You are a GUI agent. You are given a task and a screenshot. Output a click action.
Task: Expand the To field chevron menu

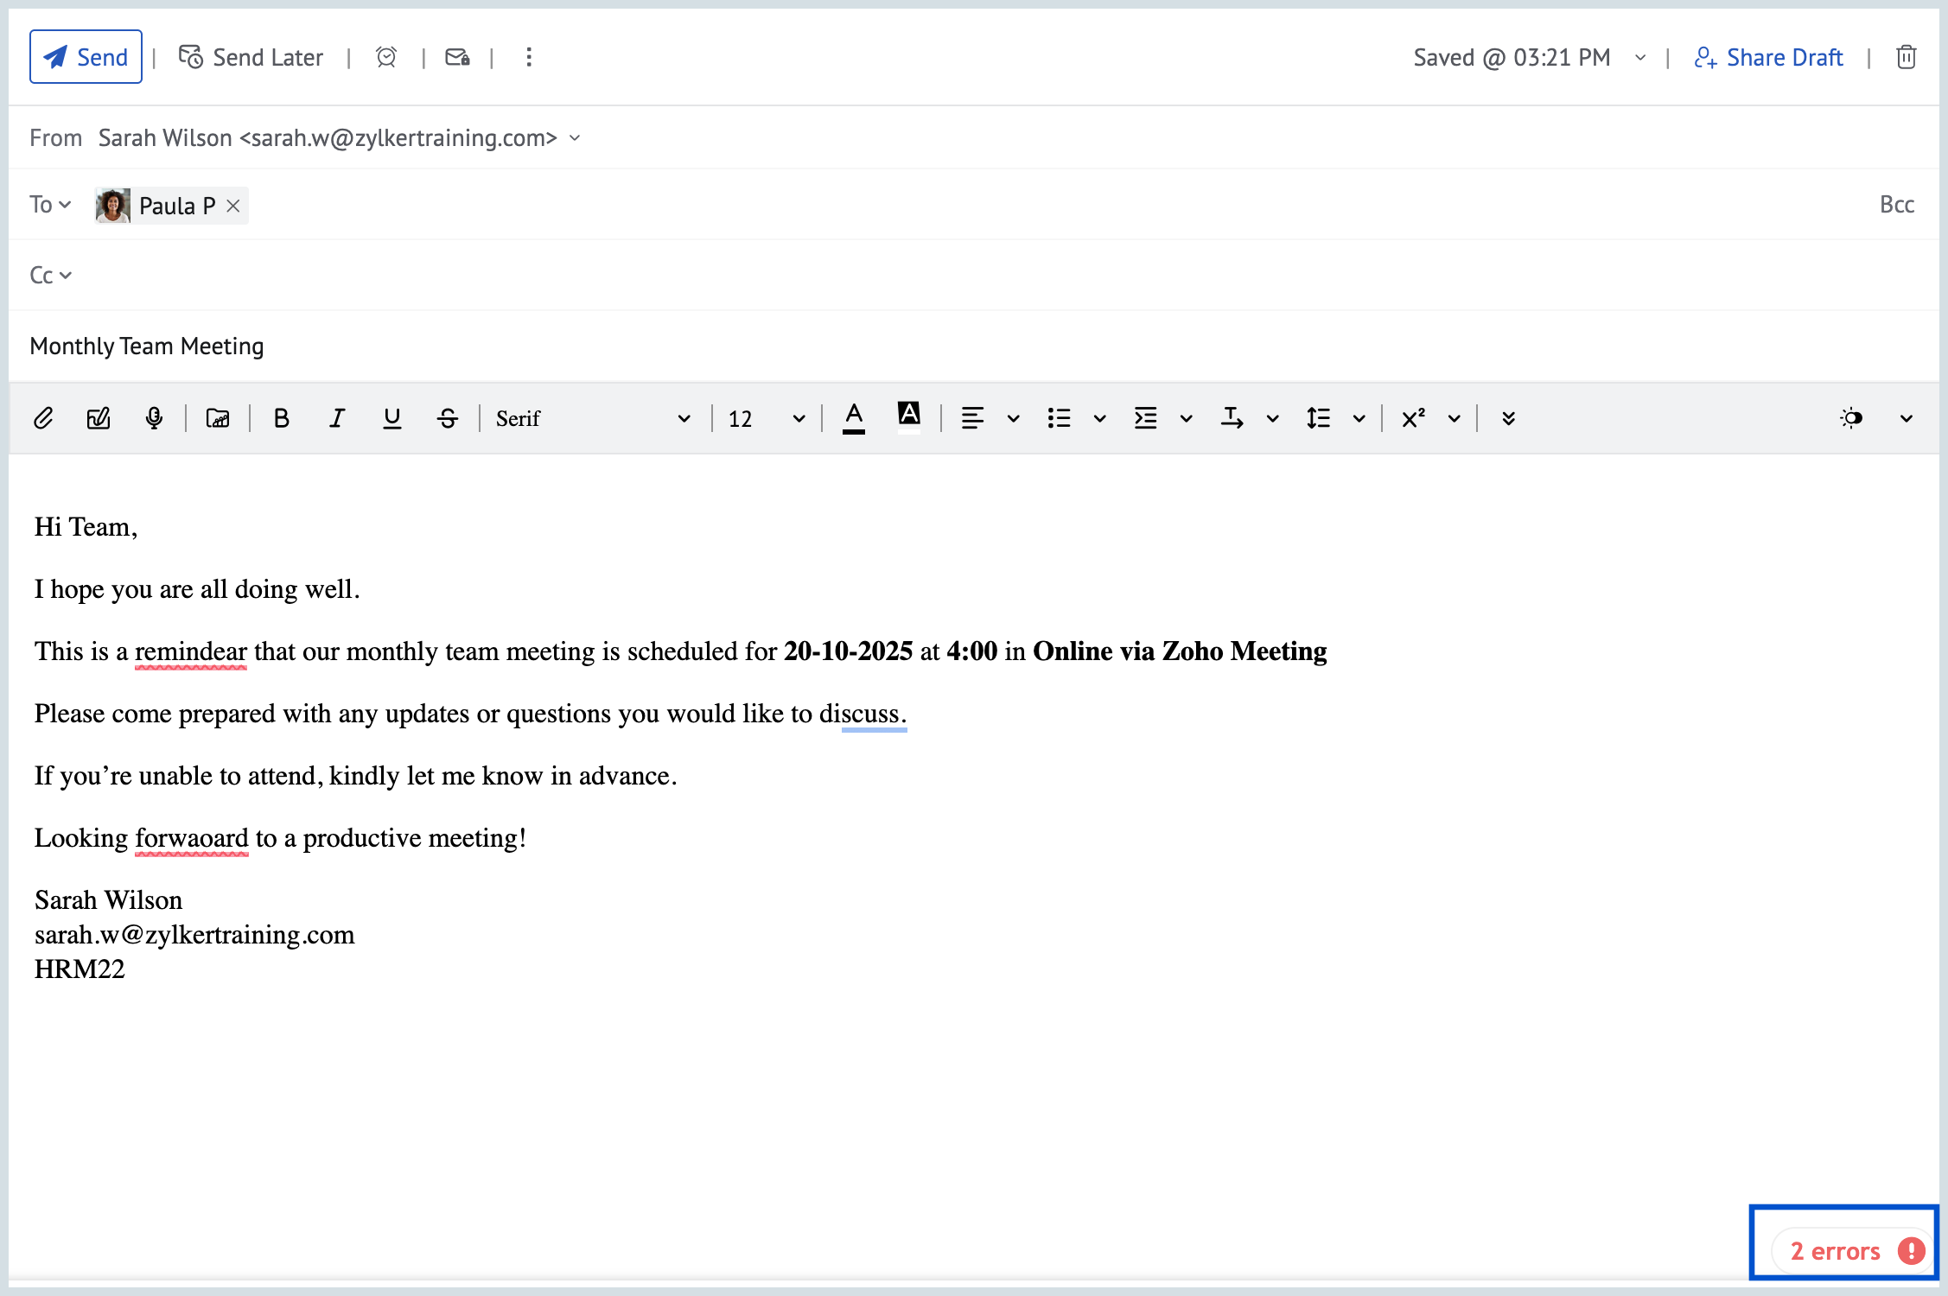65,205
